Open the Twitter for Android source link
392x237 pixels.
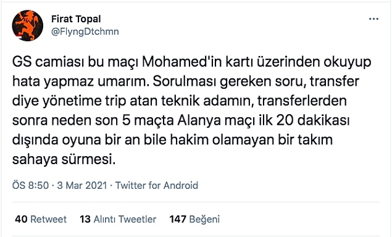pos(157,186)
